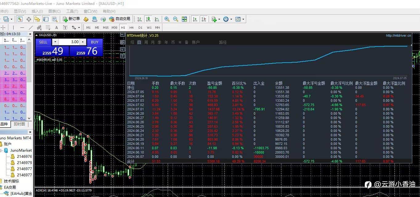Zoom in the chart with magnifier plus

[167, 19]
